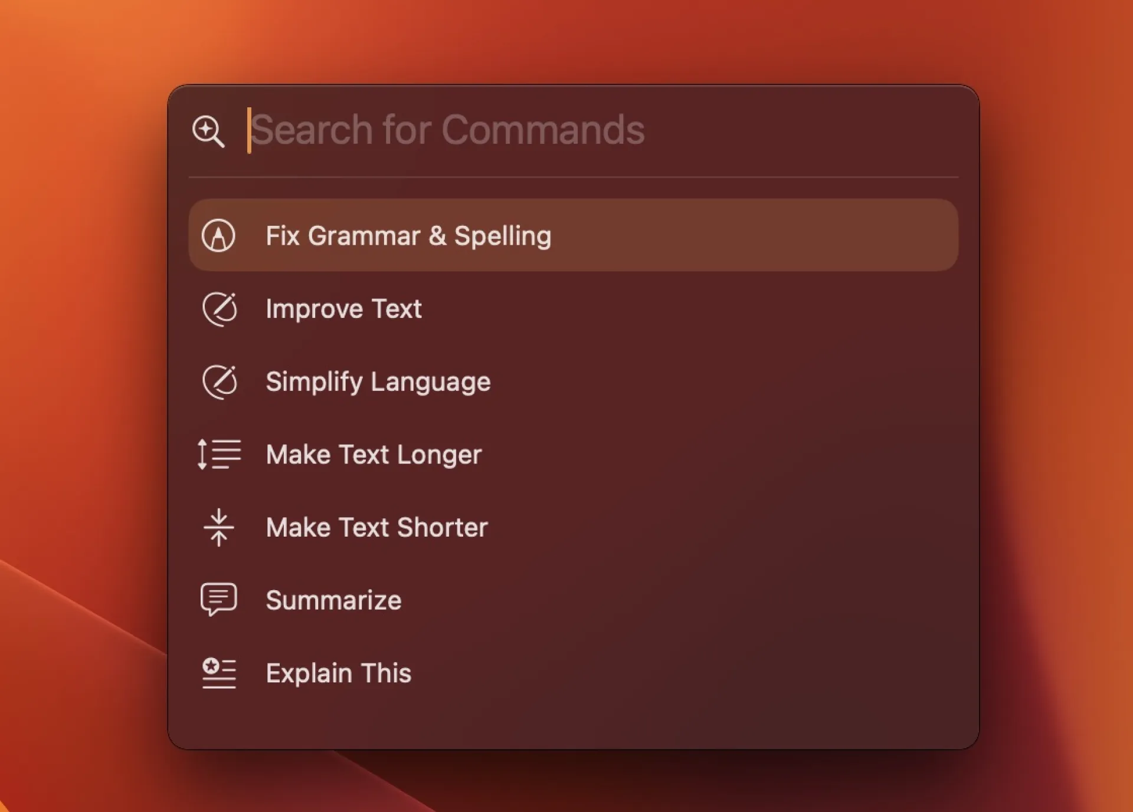The image size is (1133, 812).
Task: Choose the Improve Text command
Action: (x=343, y=309)
